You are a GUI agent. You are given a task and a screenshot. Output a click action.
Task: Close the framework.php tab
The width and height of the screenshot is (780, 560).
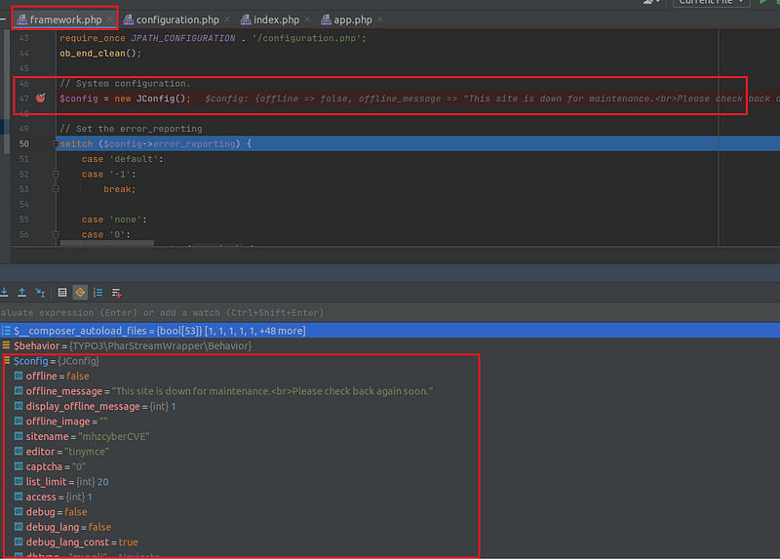click(109, 20)
